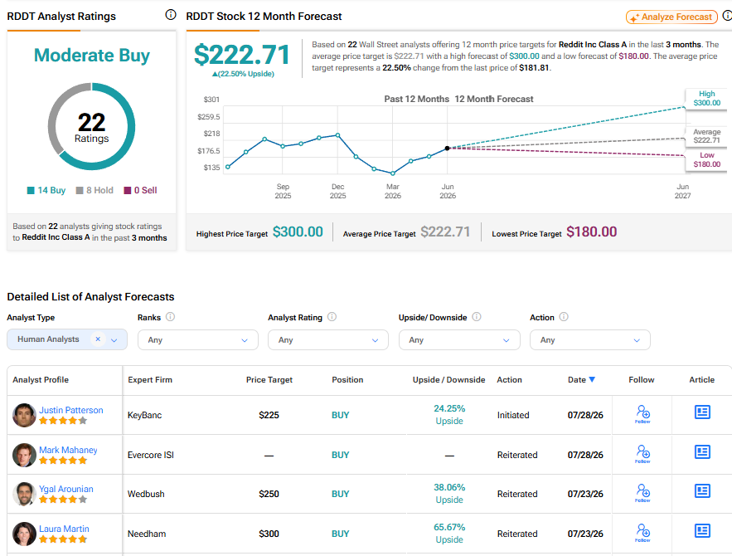This screenshot has height=556, width=732.
Task: Sort by the Price Target column header
Action: [x=269, y=380]
